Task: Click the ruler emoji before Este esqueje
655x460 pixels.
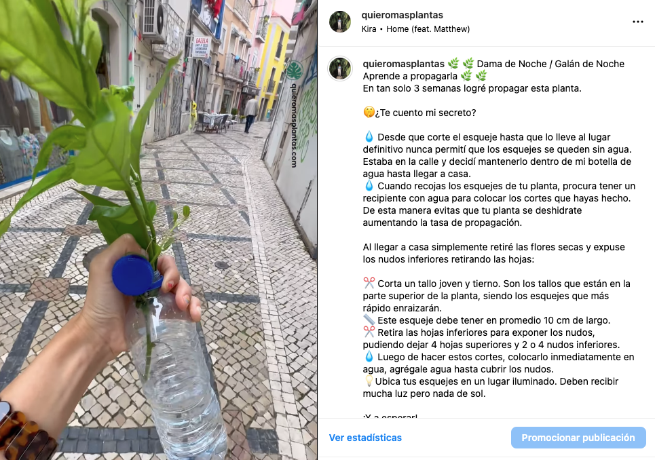Action: coord(369,320)
